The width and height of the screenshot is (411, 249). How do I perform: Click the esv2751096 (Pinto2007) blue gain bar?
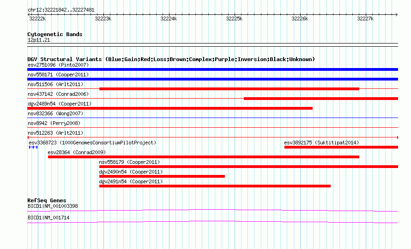[212, 69]
